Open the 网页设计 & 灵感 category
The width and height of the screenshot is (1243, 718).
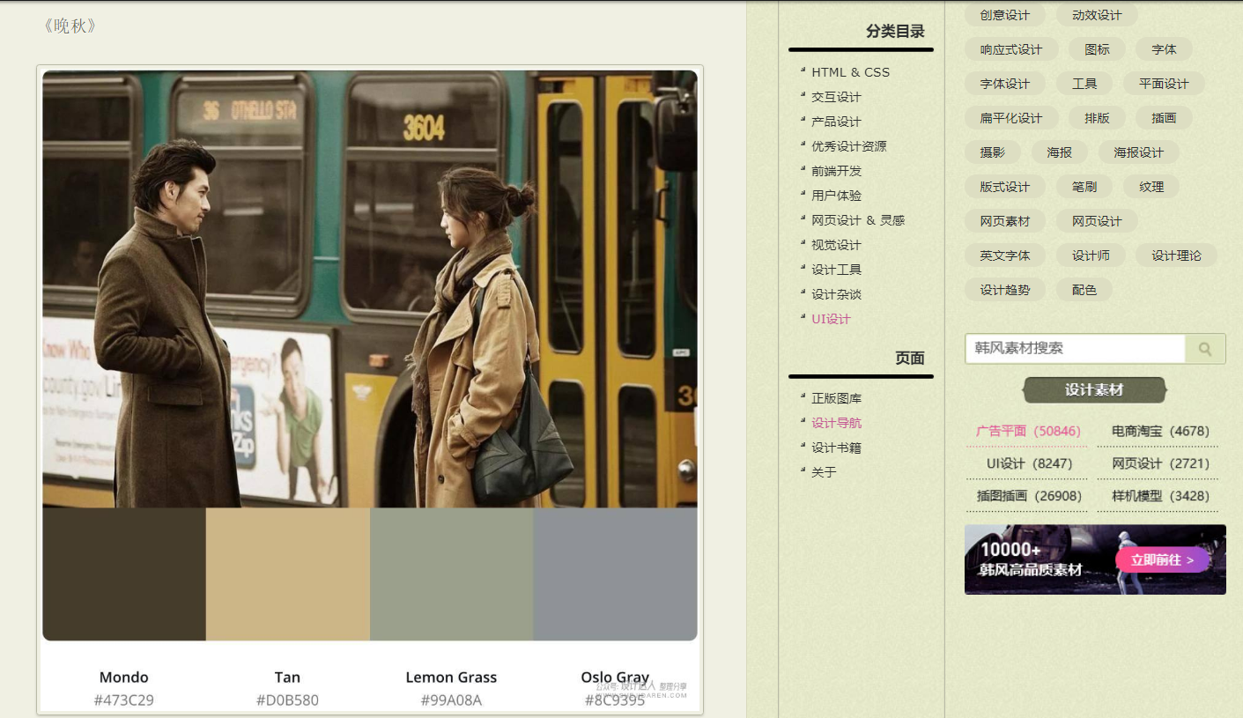click(857, 220)
